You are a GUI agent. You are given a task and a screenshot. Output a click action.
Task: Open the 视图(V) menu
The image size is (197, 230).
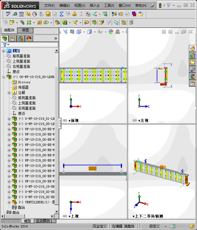pos(80,6)
